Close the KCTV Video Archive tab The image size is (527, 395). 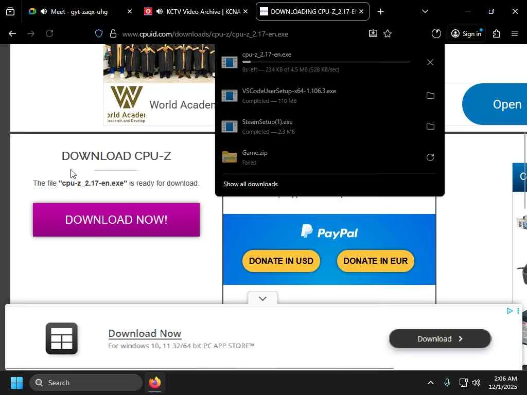[245, 12]
